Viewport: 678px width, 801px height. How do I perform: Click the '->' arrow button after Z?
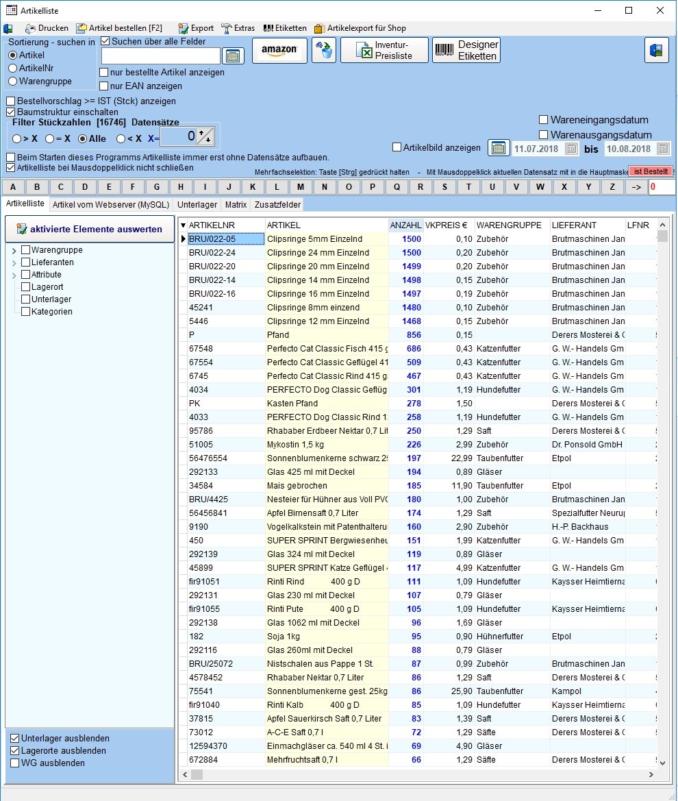636,187
